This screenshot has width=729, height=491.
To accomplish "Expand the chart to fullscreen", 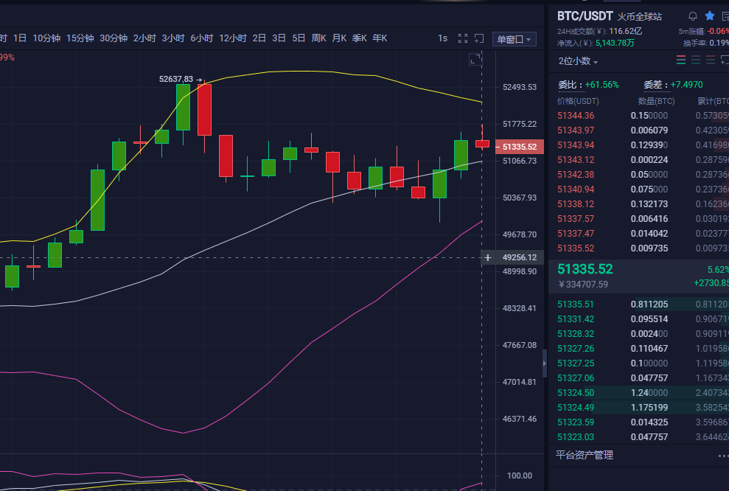I will (x=462, y=38).
